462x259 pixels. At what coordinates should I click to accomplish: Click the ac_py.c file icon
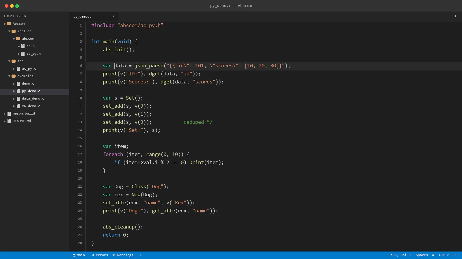[x=18, y=68]
